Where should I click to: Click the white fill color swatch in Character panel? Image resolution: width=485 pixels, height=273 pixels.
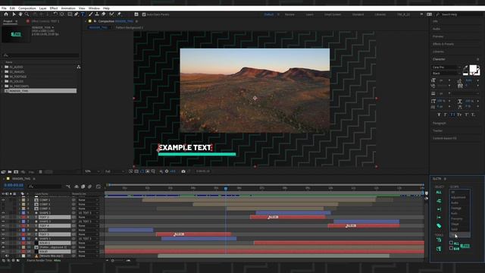473,69
